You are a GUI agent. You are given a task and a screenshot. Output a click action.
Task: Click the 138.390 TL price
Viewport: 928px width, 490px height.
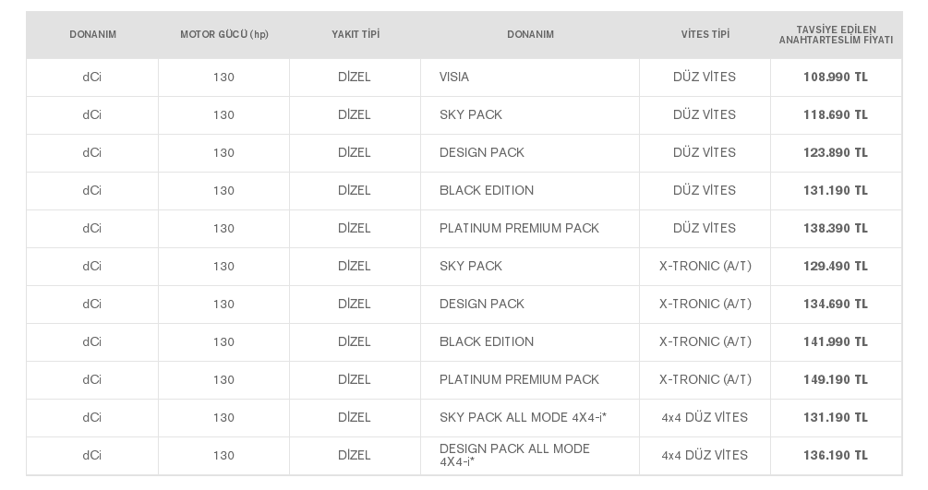coord(836,229)
